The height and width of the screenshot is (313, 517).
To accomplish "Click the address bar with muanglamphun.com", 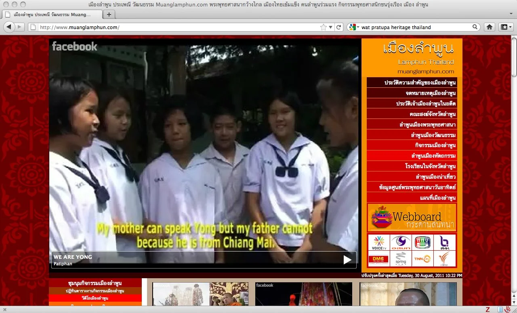I will pos(180,27).
